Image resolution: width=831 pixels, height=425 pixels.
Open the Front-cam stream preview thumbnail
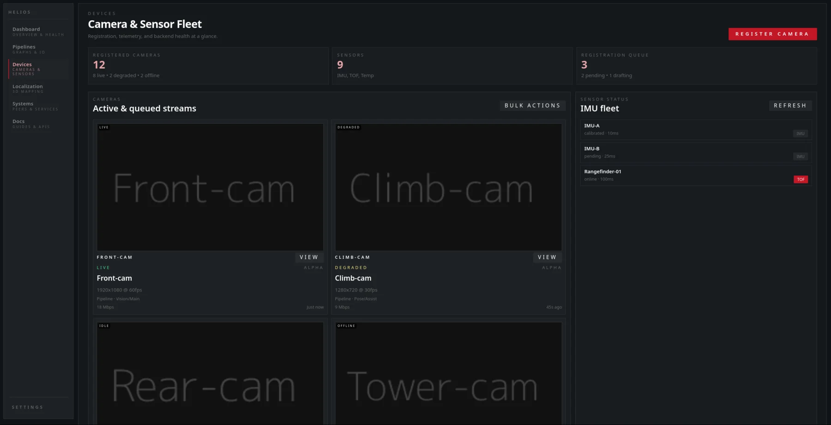(x=210, y=187)
